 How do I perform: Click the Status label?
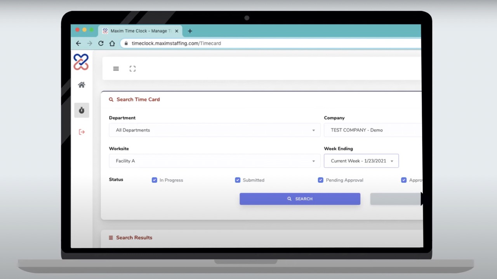(116, 179)
